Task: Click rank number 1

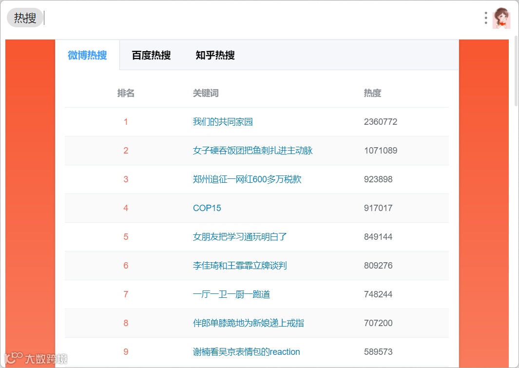Action: [x=126, y=122]
